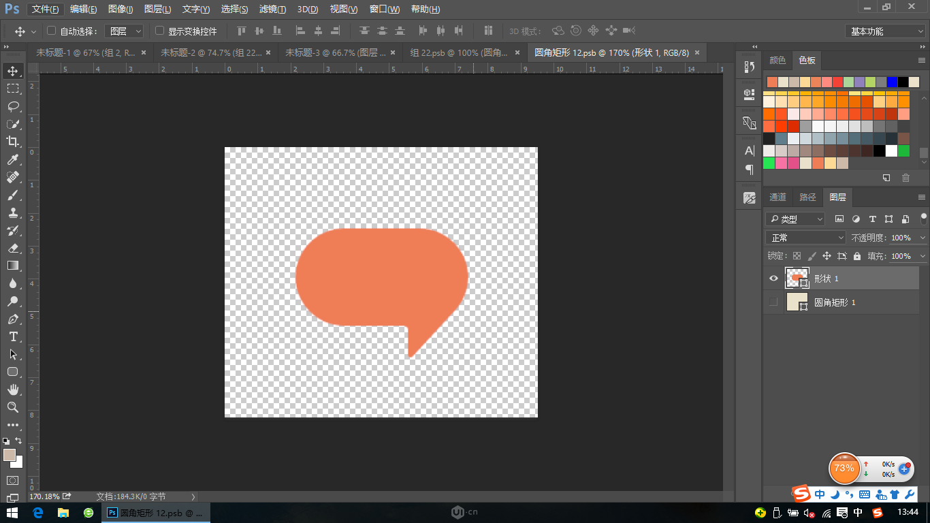Hide the 形状 1 layer
Image resolution: width=930 pixels, height=523 pixels.
coord(773,279)
